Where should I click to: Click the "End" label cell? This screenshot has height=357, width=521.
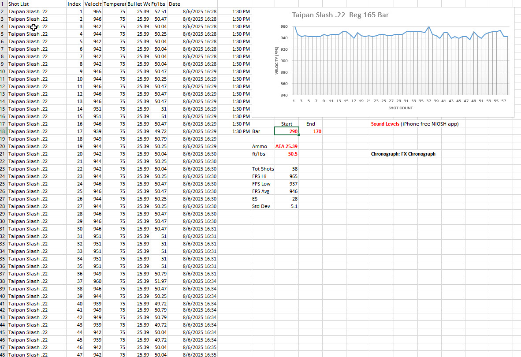tap(311, 124)
